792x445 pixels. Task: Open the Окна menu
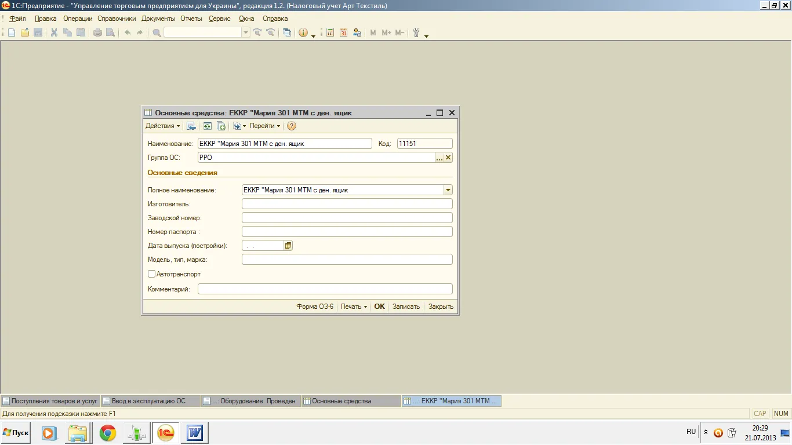[x=246, y=19]
